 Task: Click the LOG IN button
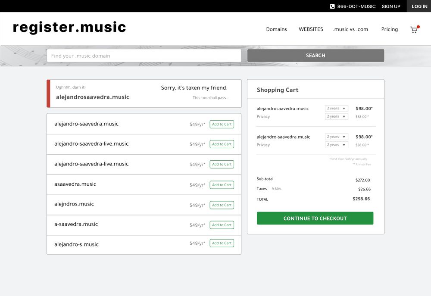click(x=419, y=6)
